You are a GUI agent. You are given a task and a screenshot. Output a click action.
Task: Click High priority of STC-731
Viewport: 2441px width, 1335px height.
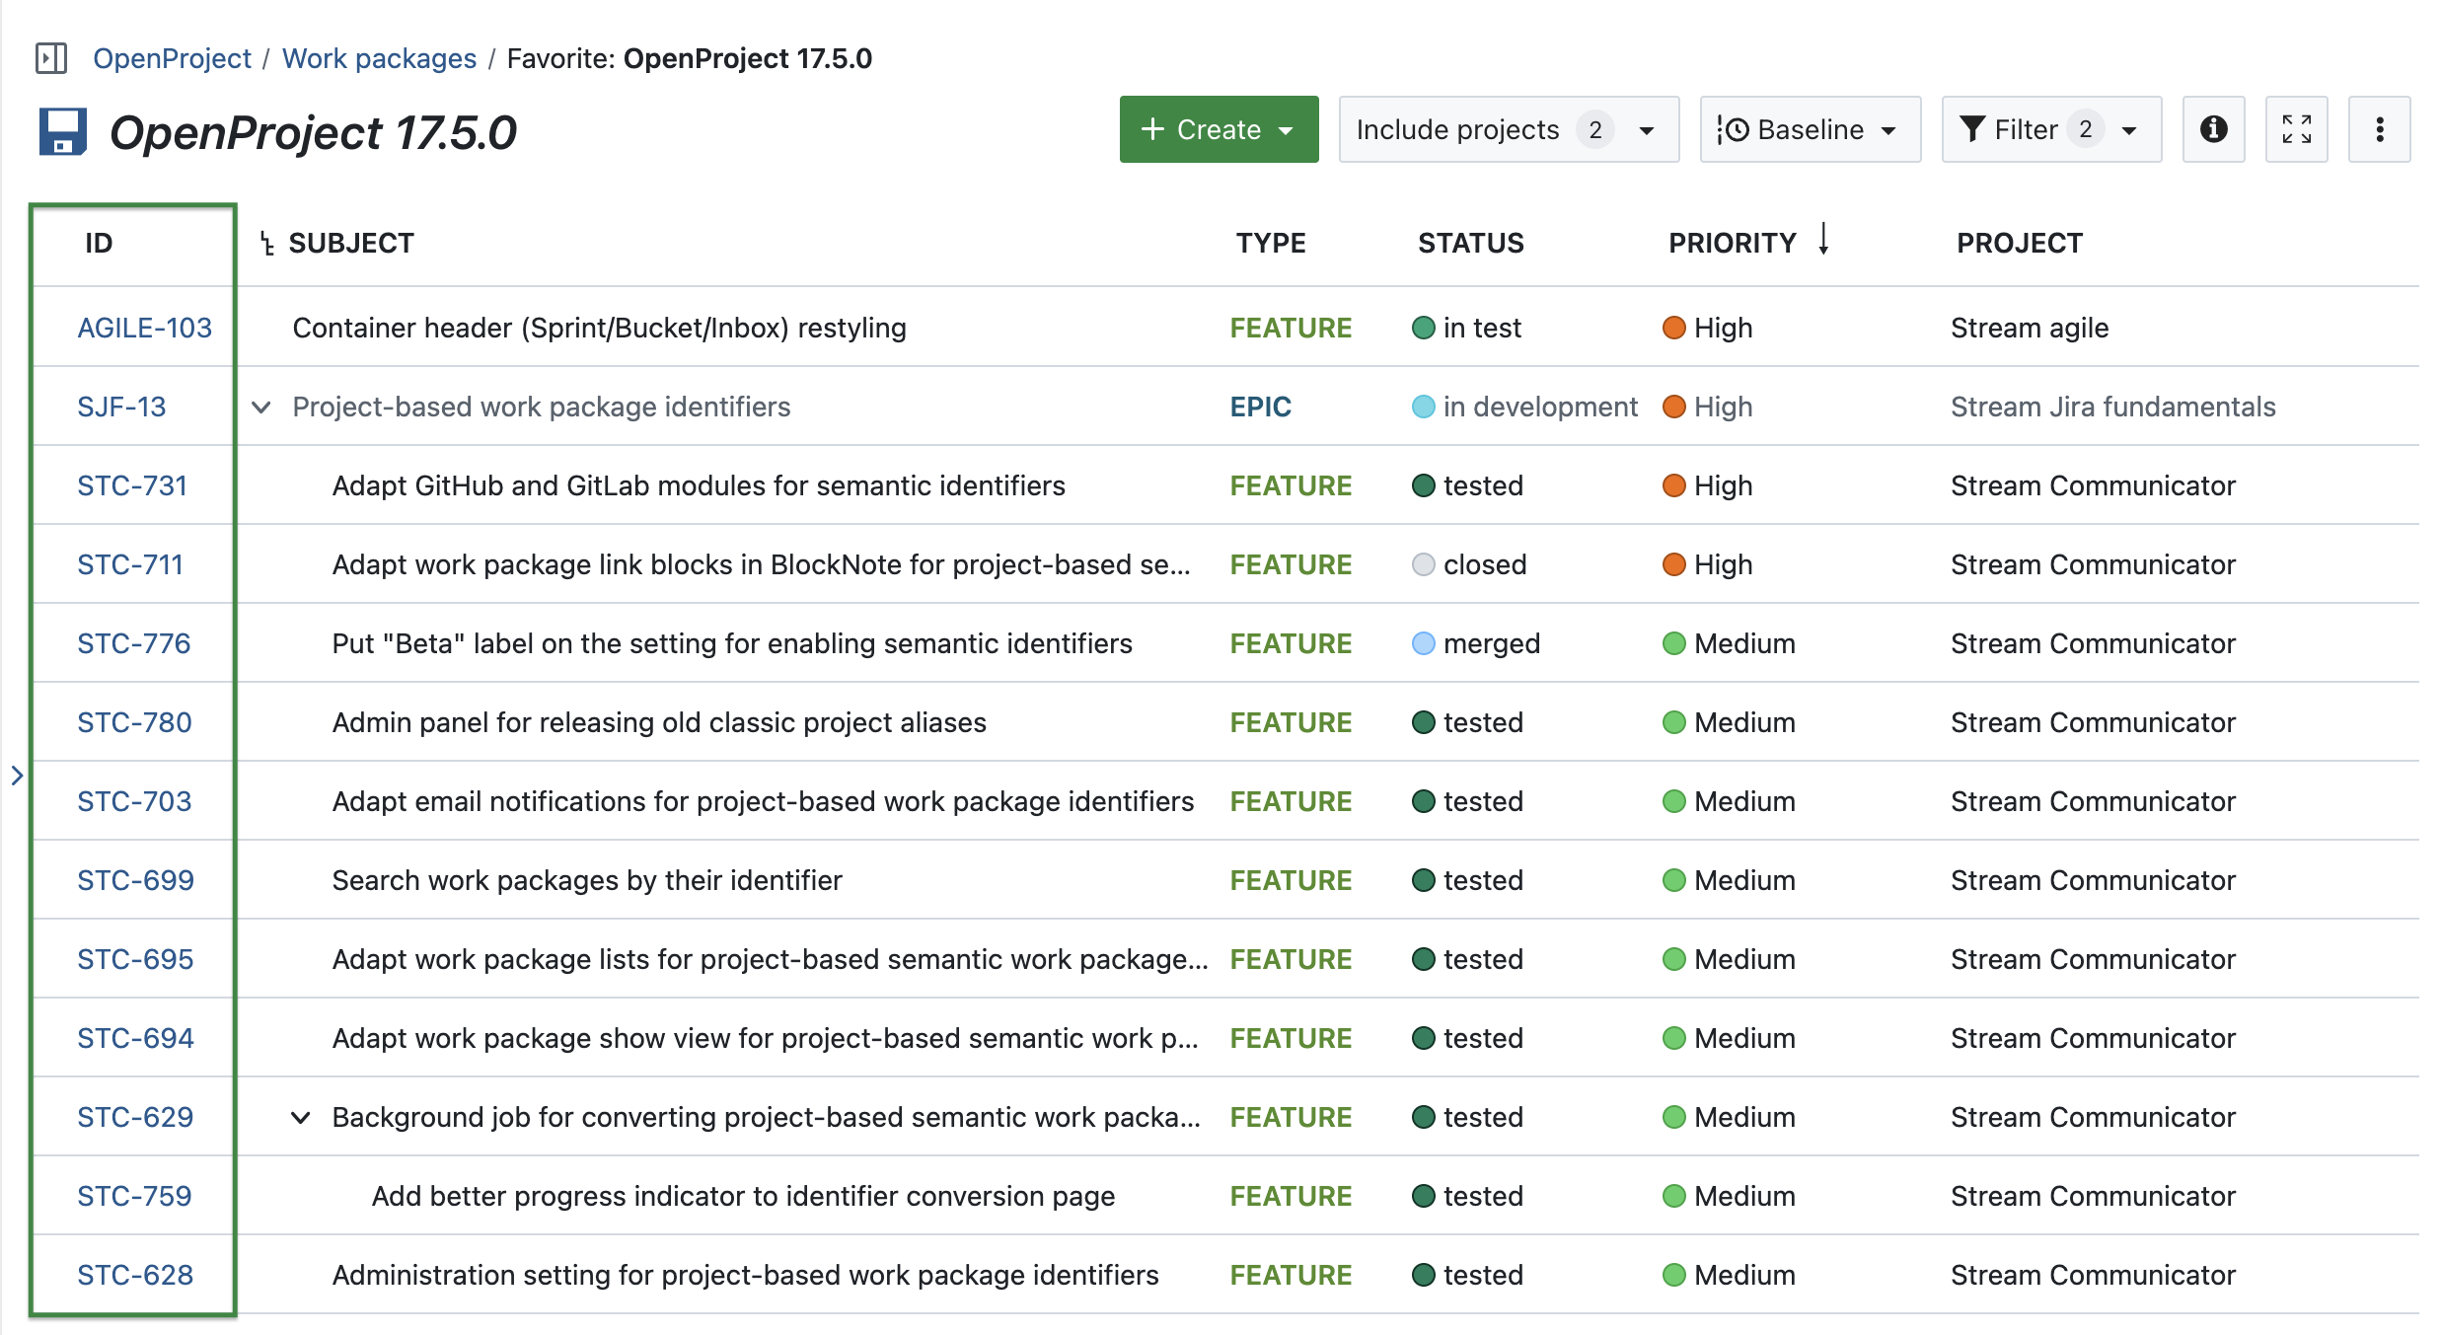coord(1707,485)
